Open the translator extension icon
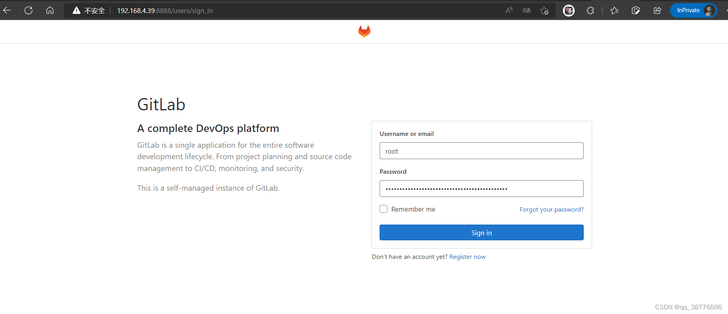Viewport: 728px width, 314px height. (x=568, y=11)
